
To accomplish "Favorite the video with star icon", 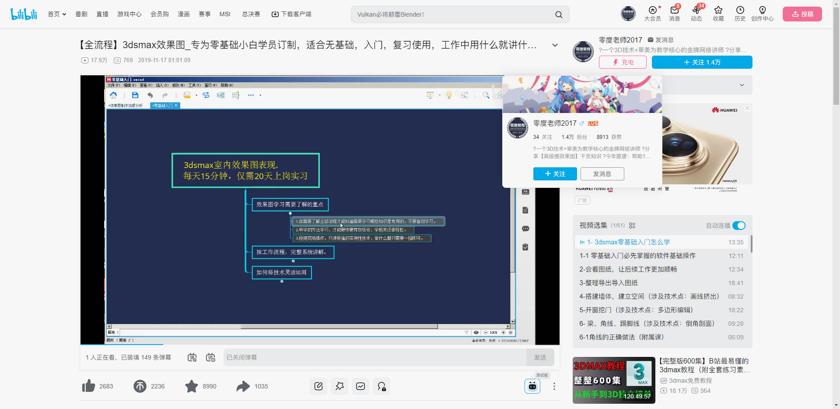I will pyautogui.click(x=192, y=386).
